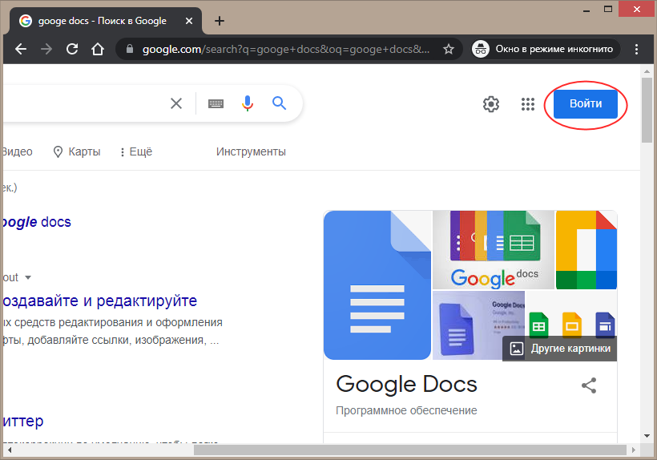Viewport: 657px width, 460px height.
Task: Open the large blue Docs icon image
Action: tap(377, 284)
